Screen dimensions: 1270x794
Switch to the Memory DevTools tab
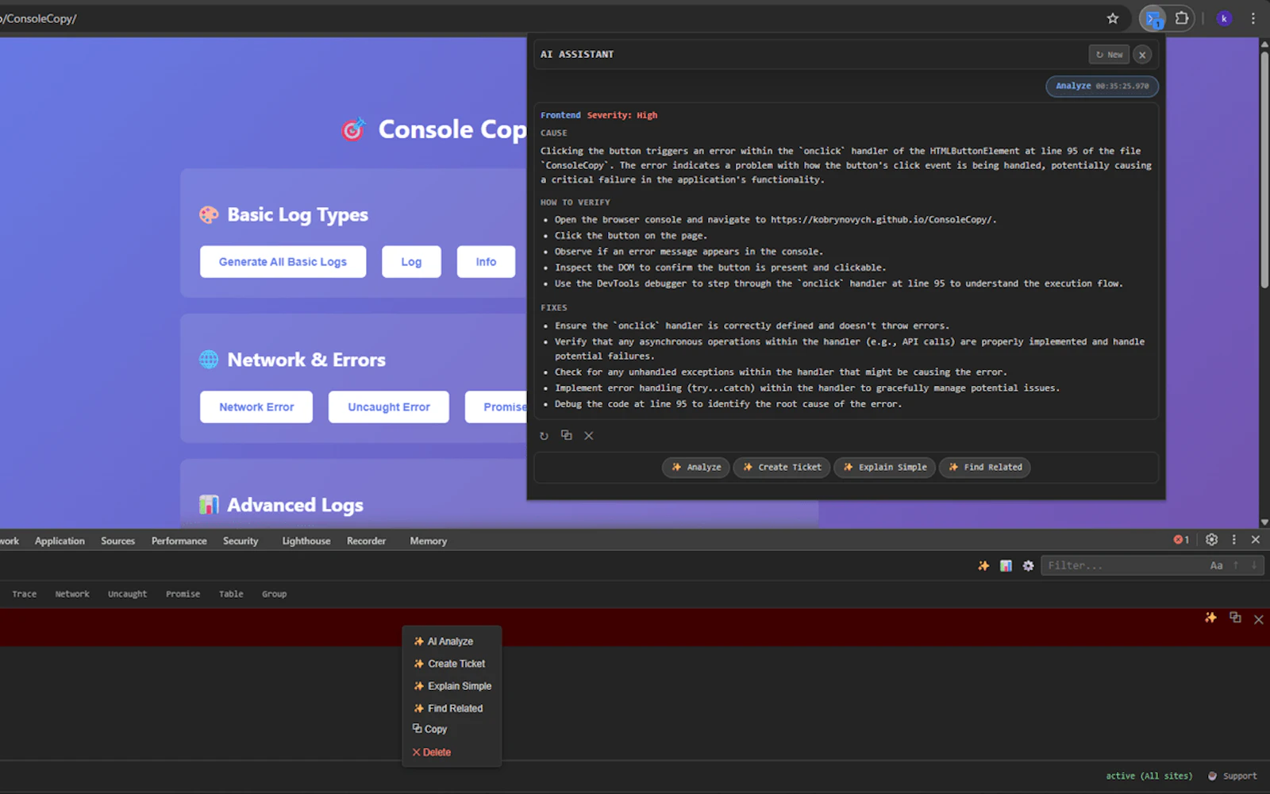(429, 541)
